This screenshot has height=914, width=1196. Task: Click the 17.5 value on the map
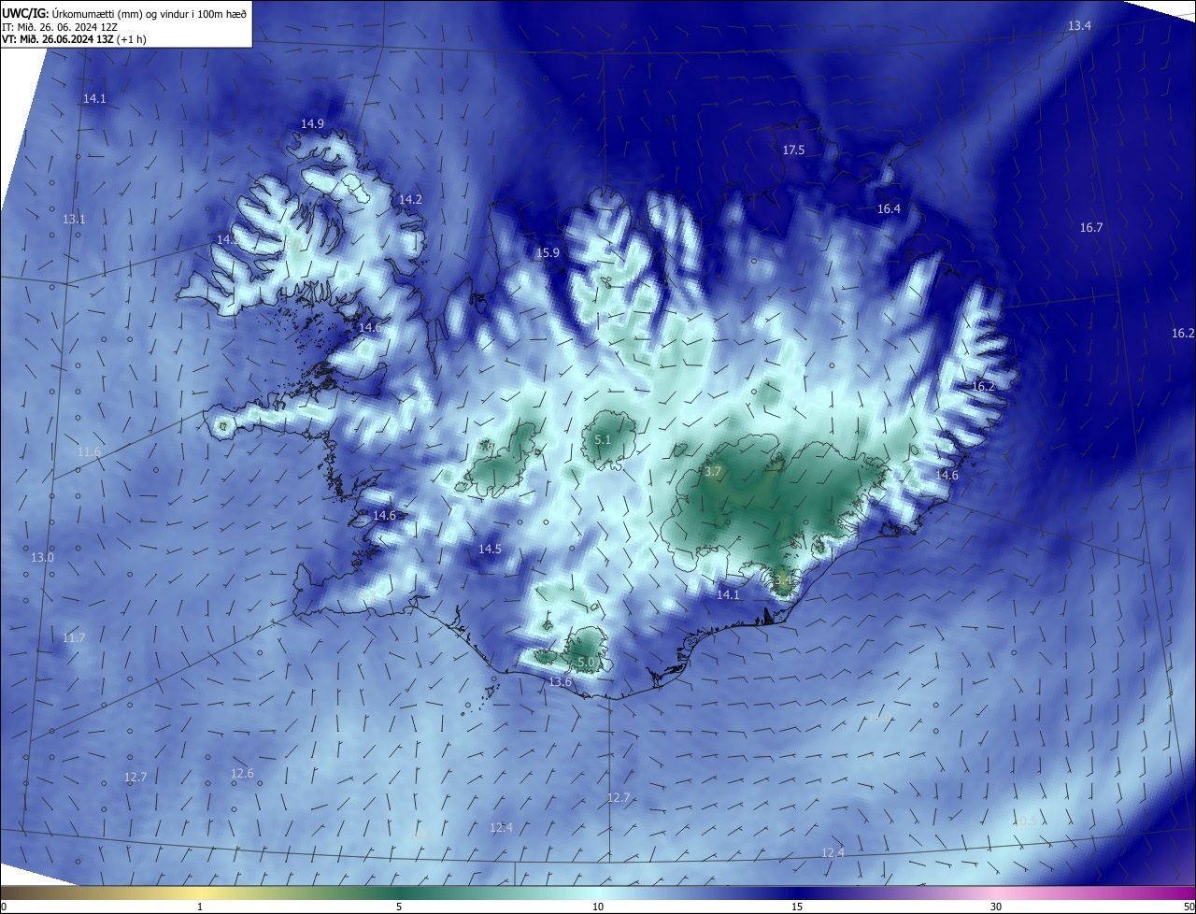point(793,150)
